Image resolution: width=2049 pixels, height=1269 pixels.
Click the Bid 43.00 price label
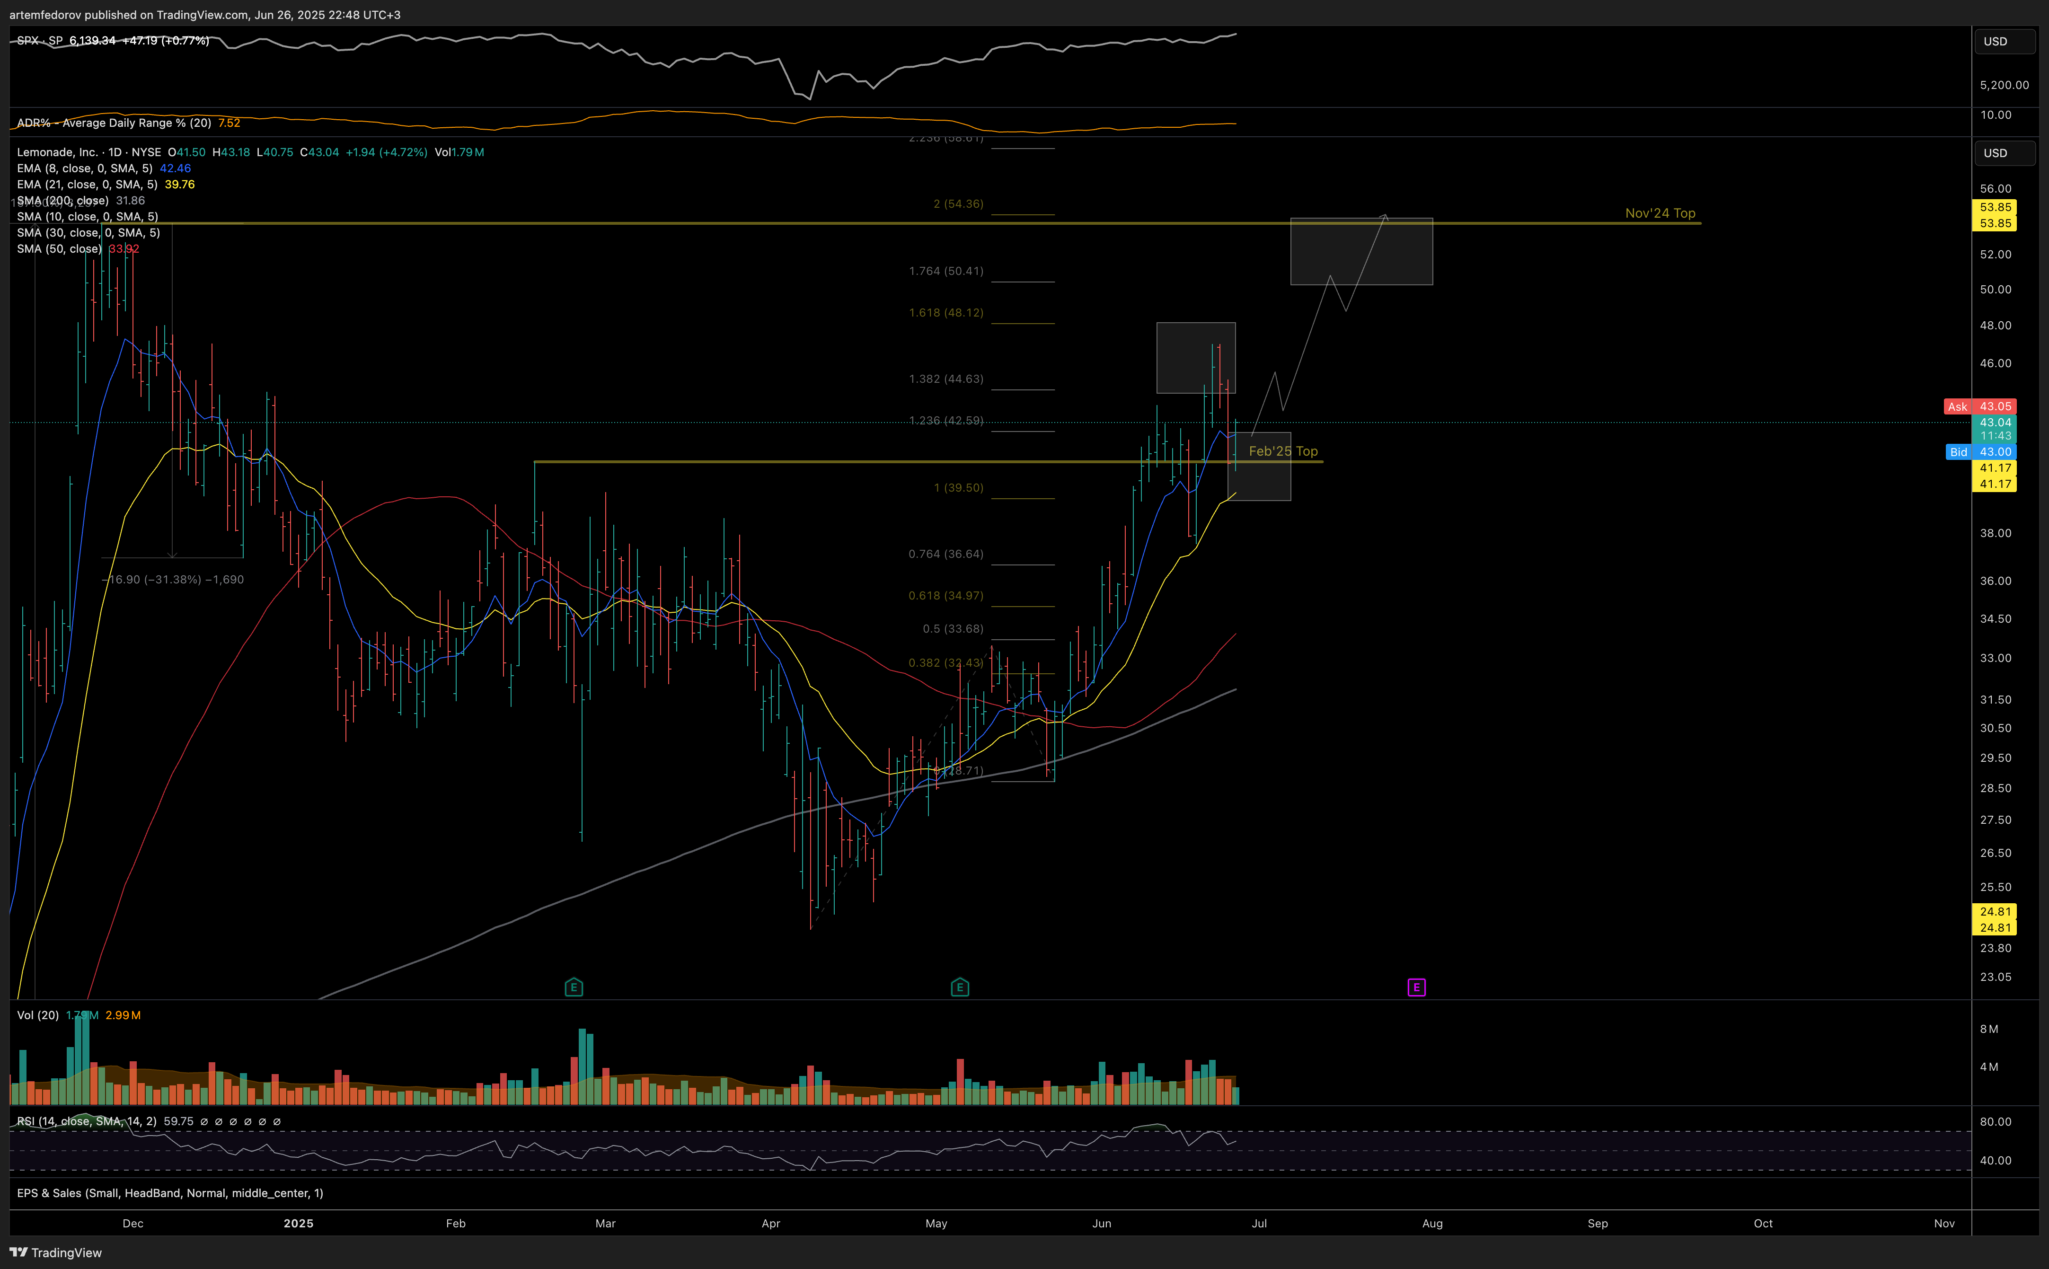click(1980, 451)
